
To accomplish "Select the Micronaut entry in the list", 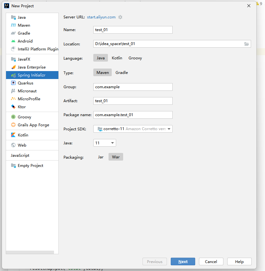I will [32, 91].
